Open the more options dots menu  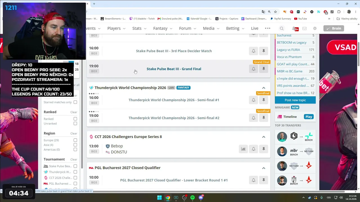point(267,28)
